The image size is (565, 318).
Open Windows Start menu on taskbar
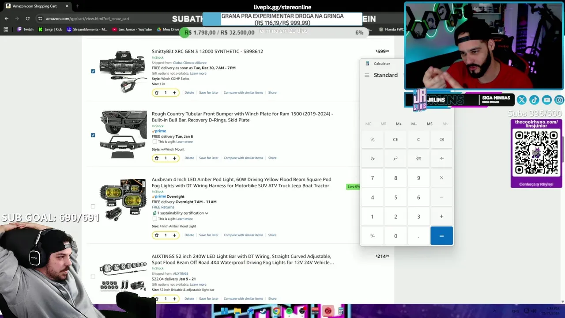(224, 311)
